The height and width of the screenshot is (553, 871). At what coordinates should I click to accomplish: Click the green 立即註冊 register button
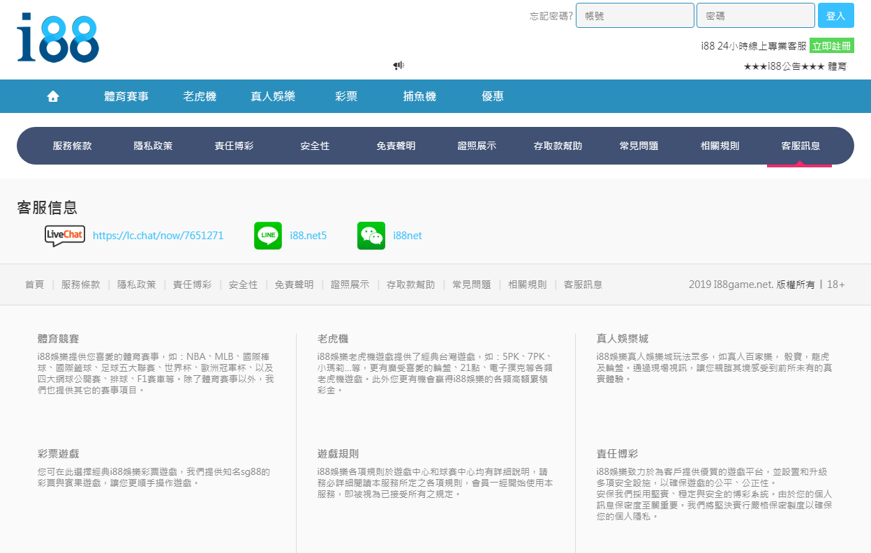(831, 46)
